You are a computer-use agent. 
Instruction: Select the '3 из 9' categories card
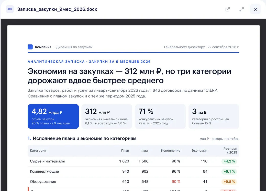214,116
